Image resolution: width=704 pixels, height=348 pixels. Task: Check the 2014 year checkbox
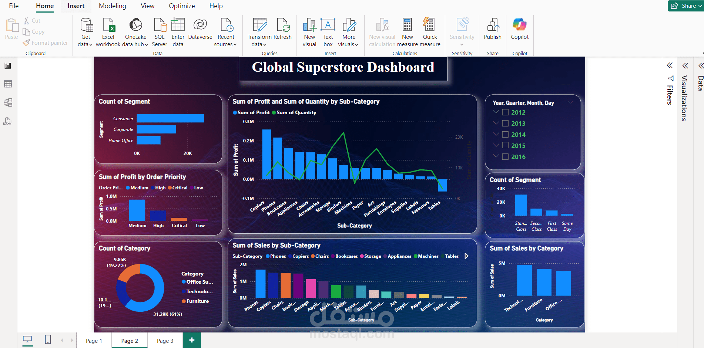coord(505,135)
